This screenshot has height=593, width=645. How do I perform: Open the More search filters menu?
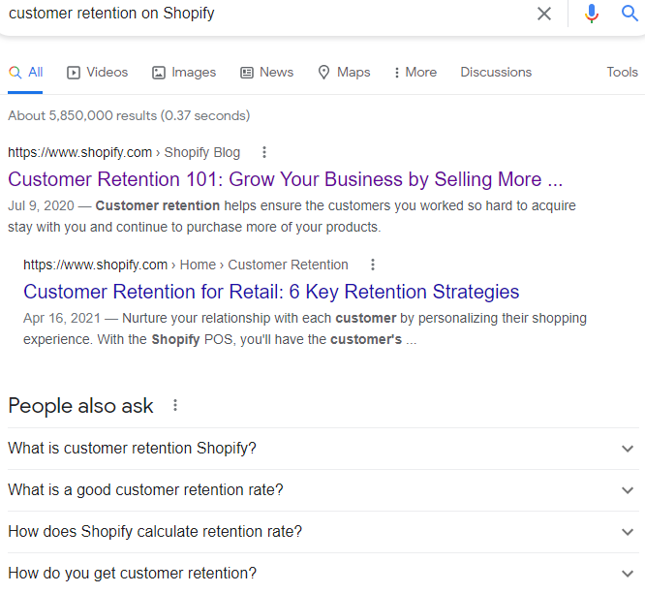tap(415, 73)
